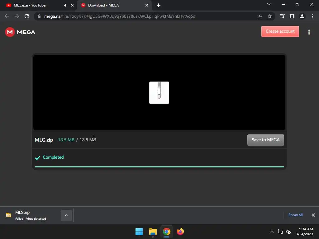Image resolution: width=319 pixels, height=239 pixels.
Task: Toggle Chrome side panel
Action: pos(292,16)
